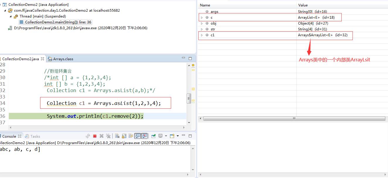Click value String[4] (id=31)
388x178 pixels.
click(312, 29)
